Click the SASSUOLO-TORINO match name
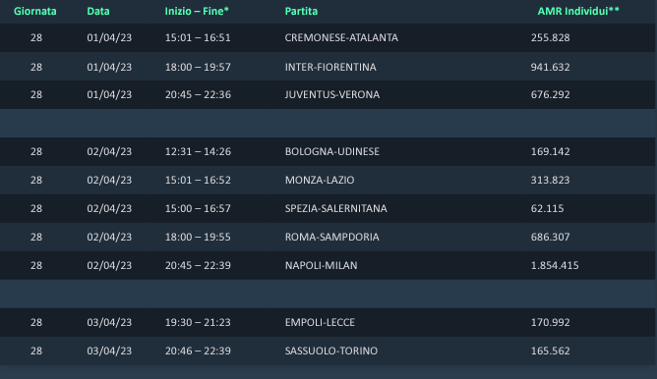The width and height of the screenshot is (657, 379). [331, 351]
